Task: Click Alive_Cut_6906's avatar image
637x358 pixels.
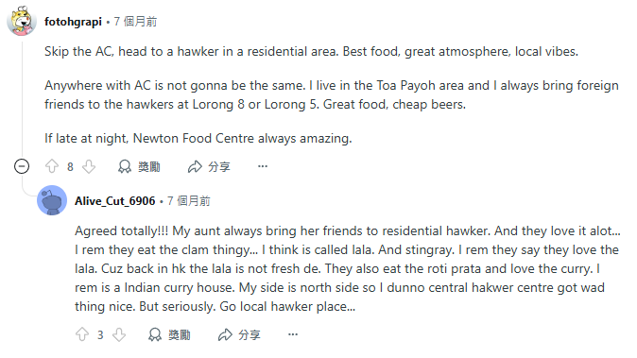Action: 52,200
